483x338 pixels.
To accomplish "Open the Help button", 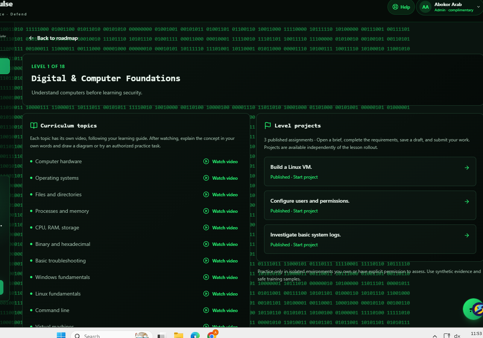I will click(401, 7).
